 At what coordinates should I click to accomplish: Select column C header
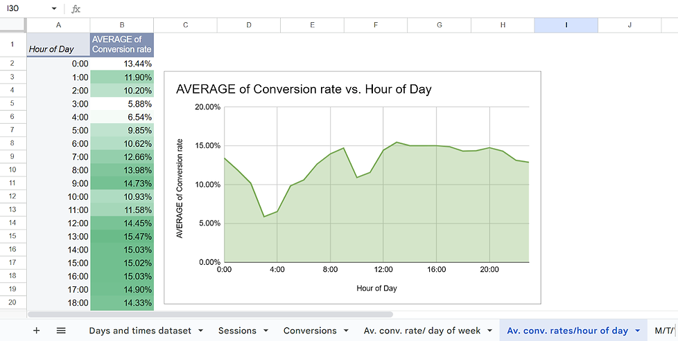tap(186, 25)
